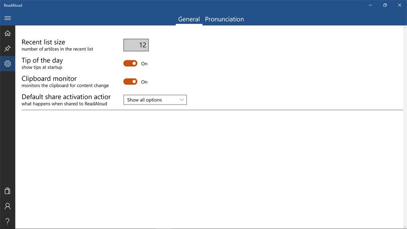Open the Default share activation dropdown

[x=155, y=100]
